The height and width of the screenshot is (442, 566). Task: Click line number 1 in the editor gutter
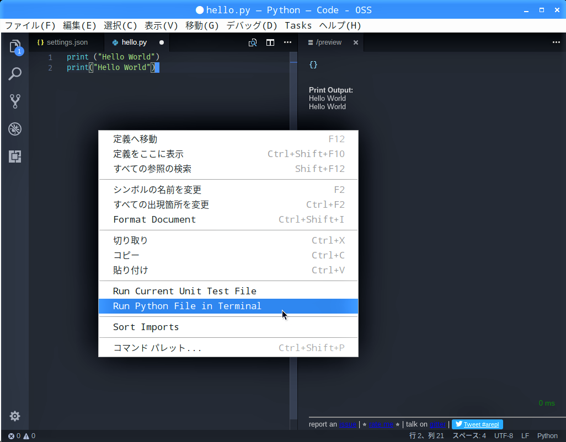(x=50, y=57)
